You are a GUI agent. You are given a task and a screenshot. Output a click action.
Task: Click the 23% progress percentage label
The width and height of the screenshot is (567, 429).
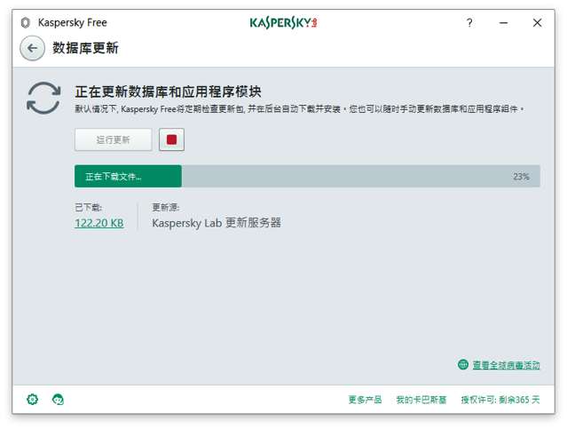point(521,177)
